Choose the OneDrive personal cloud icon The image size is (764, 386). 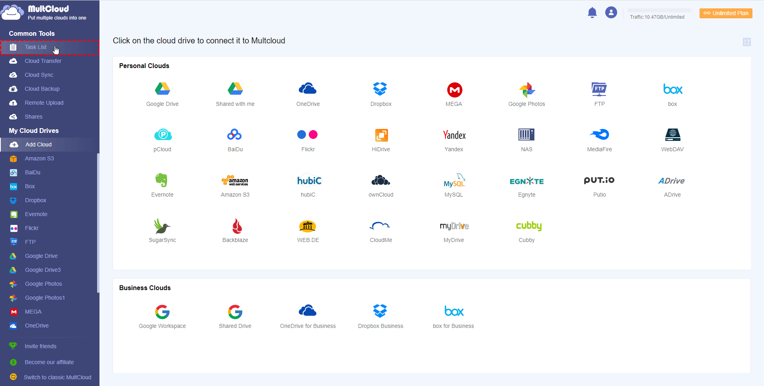pos(308,89)
